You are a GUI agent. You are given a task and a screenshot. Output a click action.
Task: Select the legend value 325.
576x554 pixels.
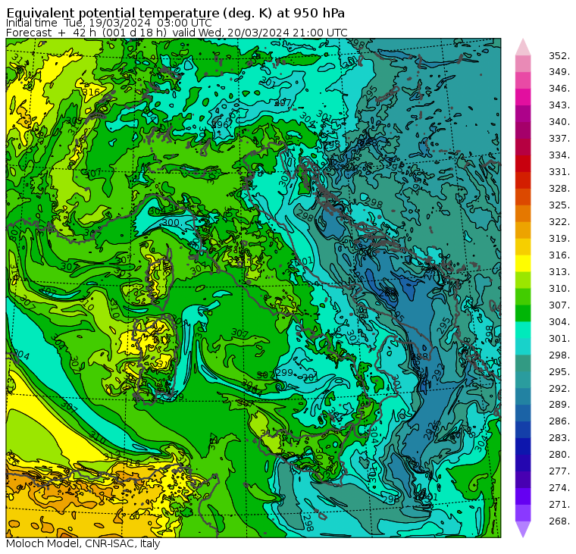pyautogui.click(x=559, y=205)
